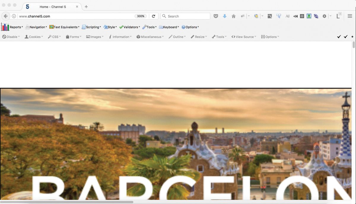
Task: Toggle the <H headings display icon
Action: (295, 16)
